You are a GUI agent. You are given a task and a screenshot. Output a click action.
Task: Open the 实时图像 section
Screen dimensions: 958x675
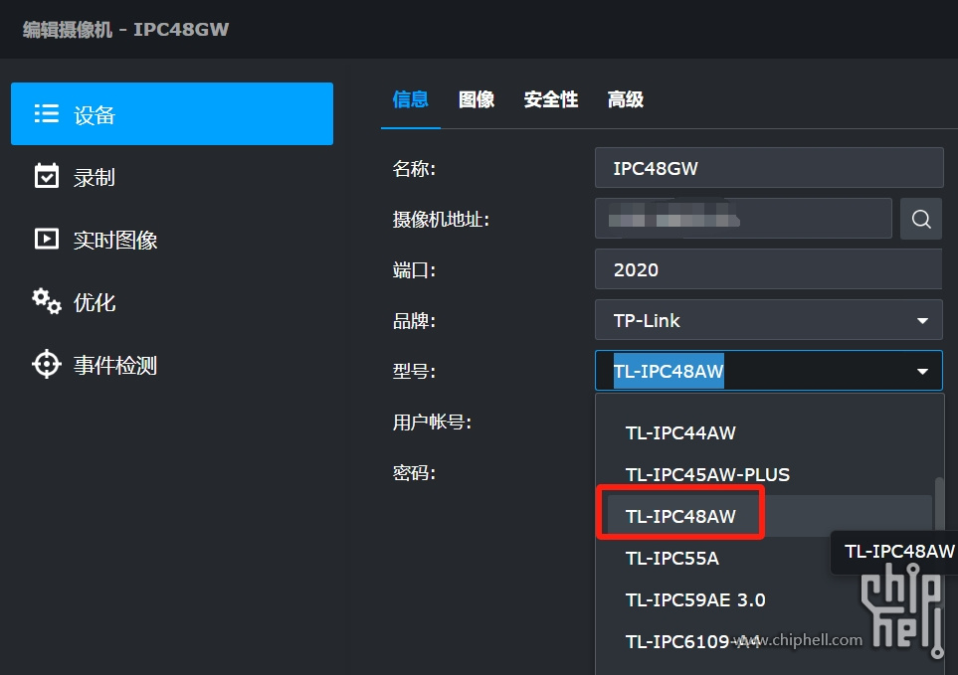click(172, 240)
